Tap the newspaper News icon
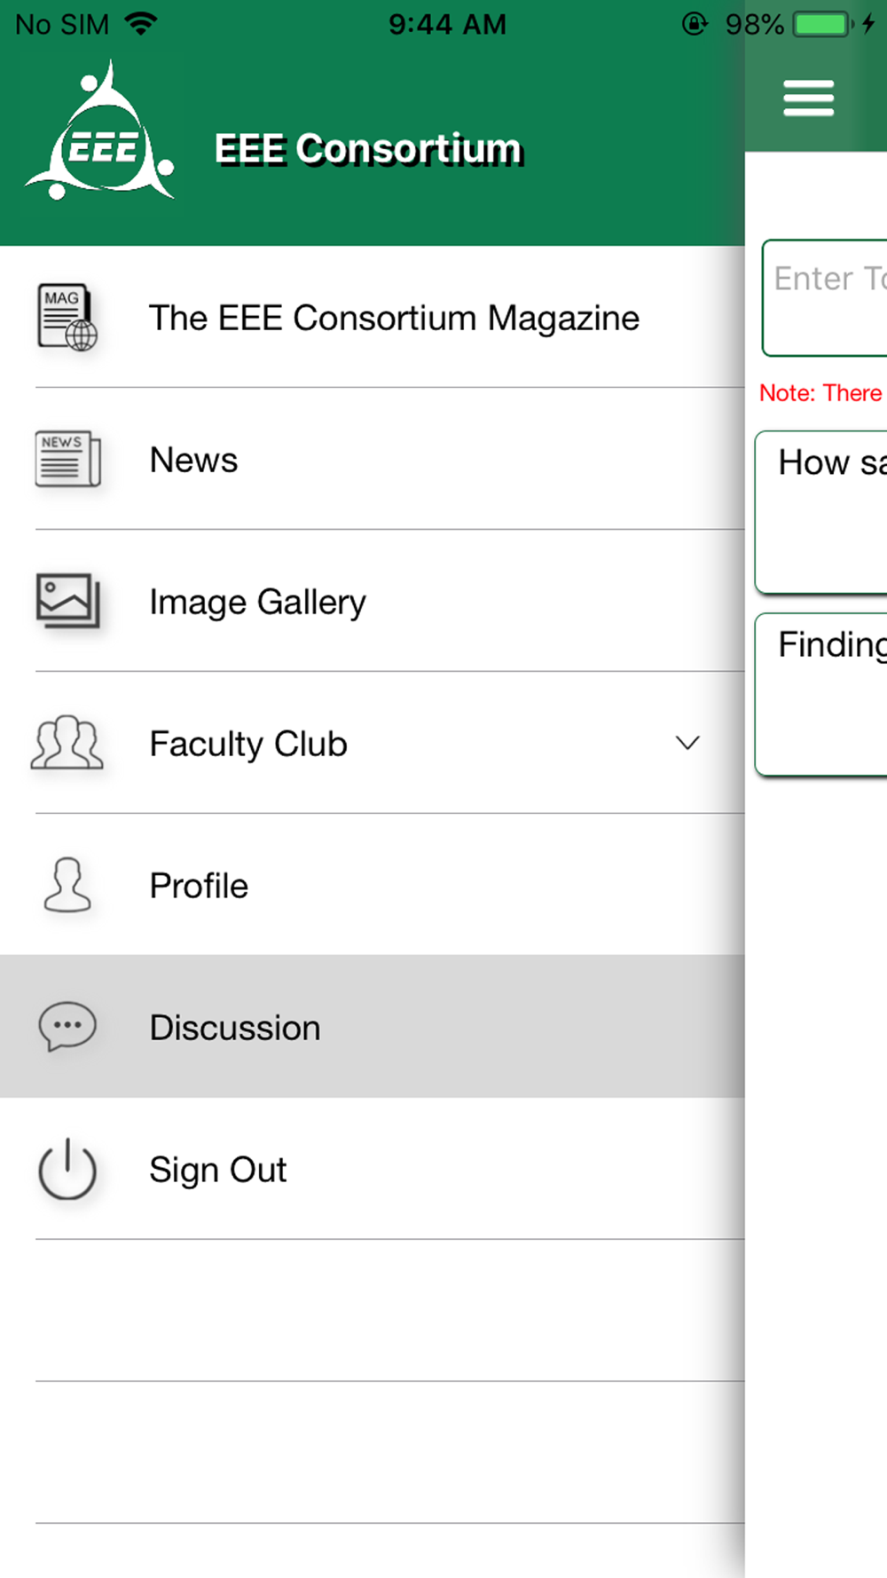This screenshot has width=887, height=1578. point(67,459)
